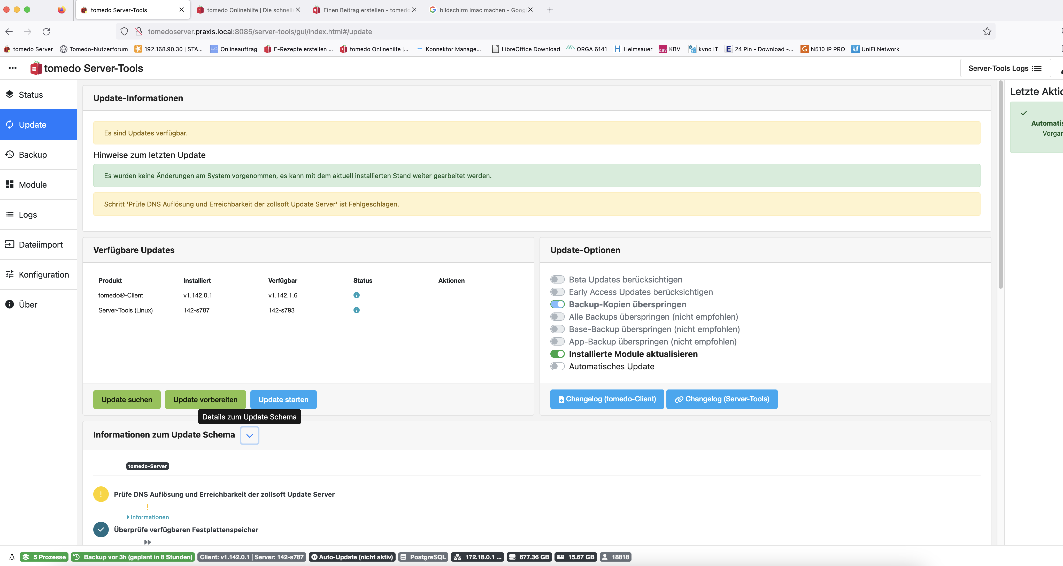1063x566 pixels.
Task: Click the shield tracking protection icon
Action: click(x=124, y=31)
